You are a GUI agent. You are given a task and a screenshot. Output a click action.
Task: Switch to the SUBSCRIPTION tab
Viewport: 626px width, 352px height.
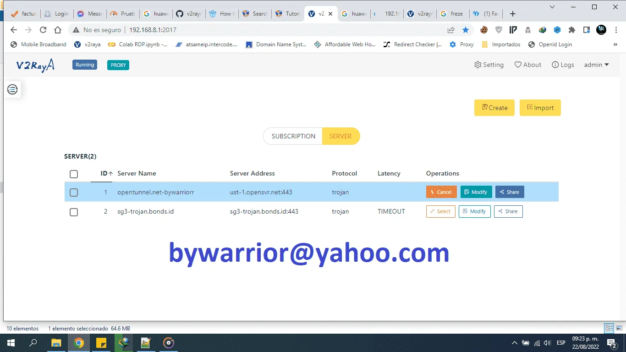[x=293, y=136]
